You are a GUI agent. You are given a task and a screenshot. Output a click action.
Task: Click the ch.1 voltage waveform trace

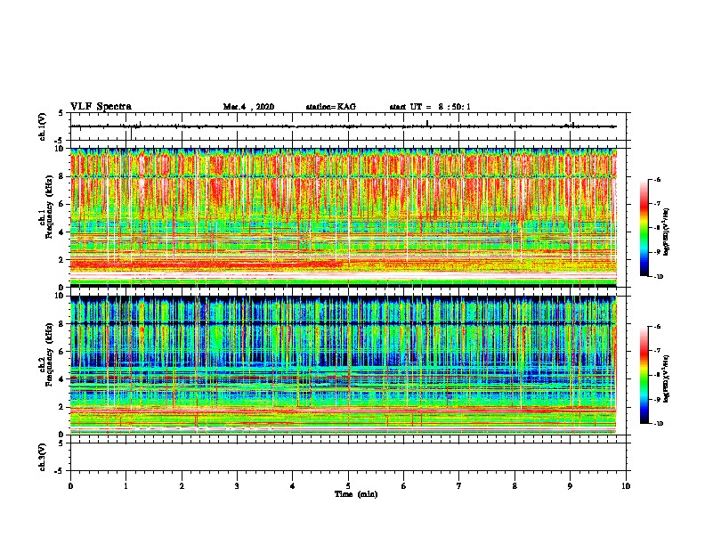(344, 126)
